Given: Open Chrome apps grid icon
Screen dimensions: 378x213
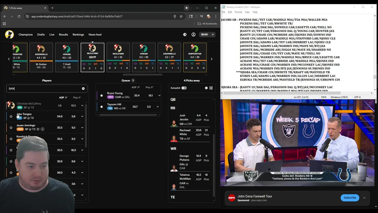Looking at the screenshot, I should [4, 24].
